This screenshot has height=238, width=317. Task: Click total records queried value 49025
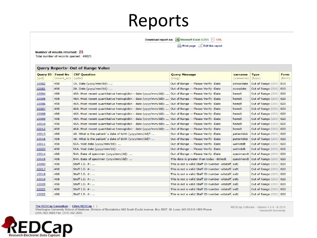click(87, 56)
